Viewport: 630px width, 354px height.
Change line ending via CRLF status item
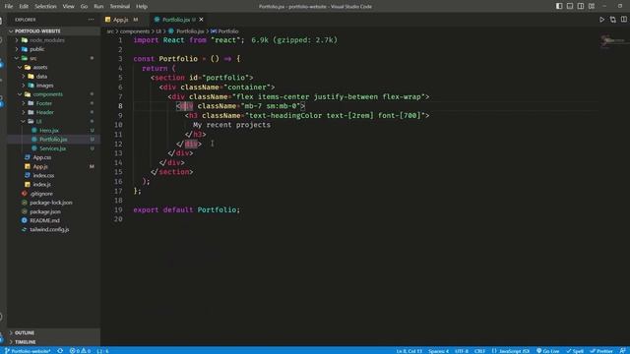(479, 351)
